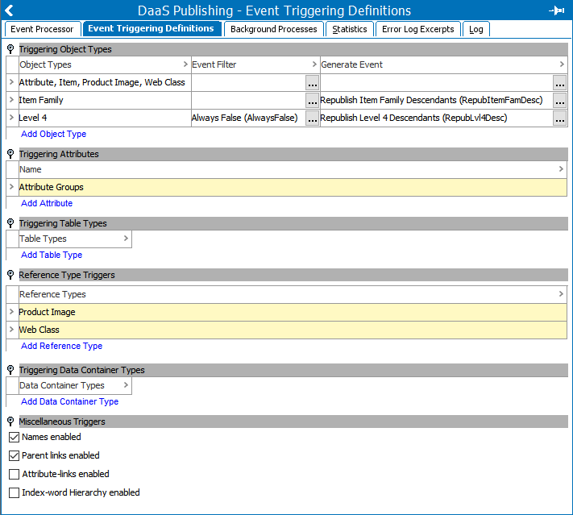Click the pin icon in title bar

click(x=557, y=10)
